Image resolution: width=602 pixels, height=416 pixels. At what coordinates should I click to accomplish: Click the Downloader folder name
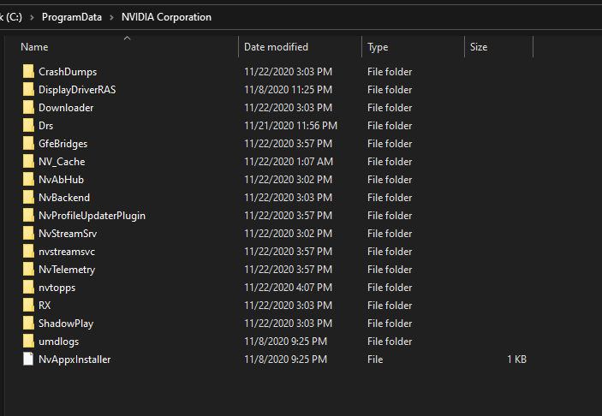tap(66, 108)
